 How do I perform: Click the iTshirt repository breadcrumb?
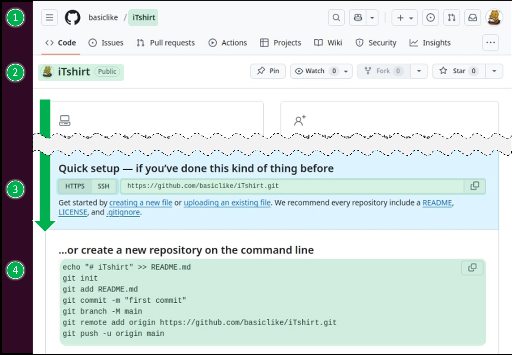(143, 17)
